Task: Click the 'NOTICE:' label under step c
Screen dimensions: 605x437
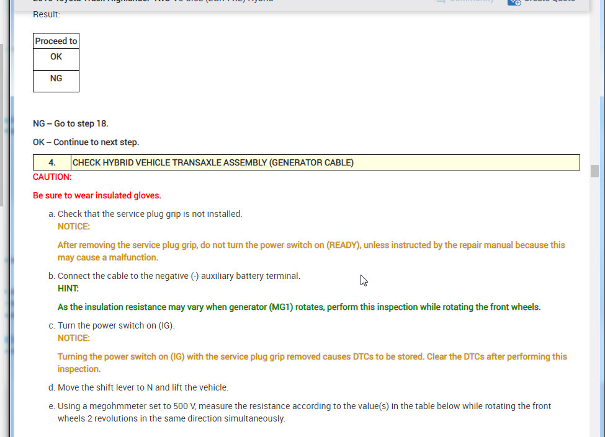Action: (74, 338)
